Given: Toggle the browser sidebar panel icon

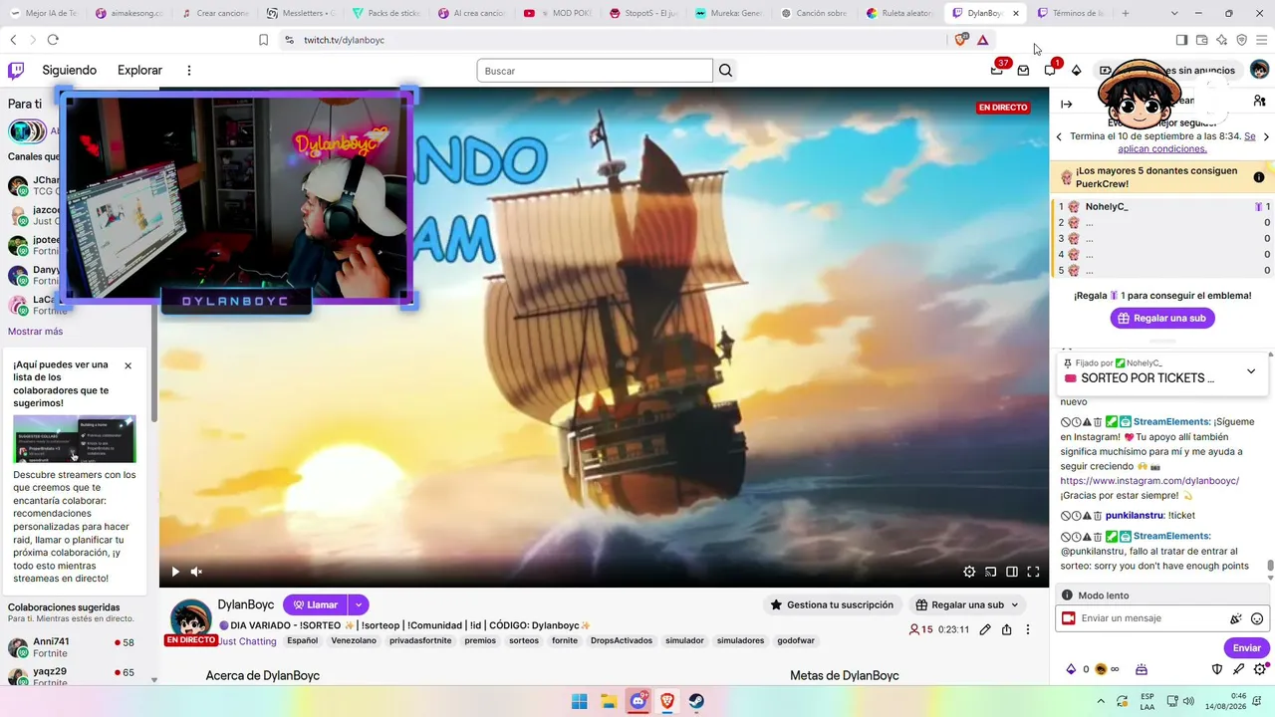Looking at the screenshot, I should [x=1181, y=40].
